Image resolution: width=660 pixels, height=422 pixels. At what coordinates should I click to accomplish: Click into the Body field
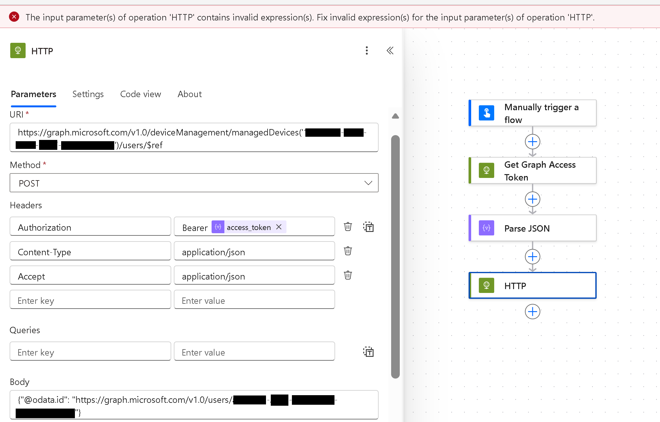click(194, 405)
